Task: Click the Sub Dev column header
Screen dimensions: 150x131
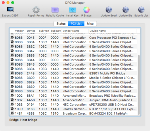Action: tap(55, 31)
